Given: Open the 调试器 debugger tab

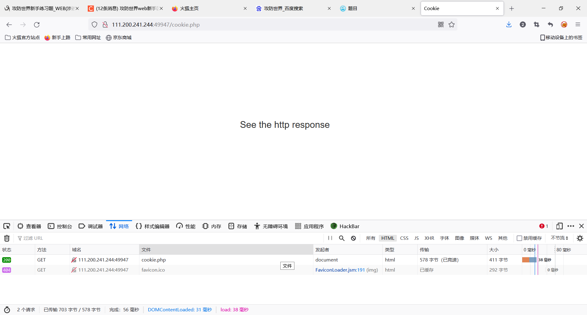Looking at the screenshot, I should click(91, 226).
